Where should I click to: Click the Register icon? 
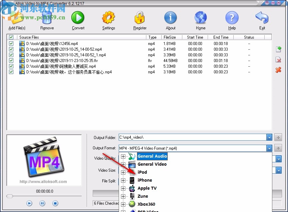coord(140,17)
